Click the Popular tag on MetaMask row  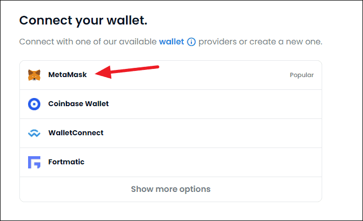(302, 75)
